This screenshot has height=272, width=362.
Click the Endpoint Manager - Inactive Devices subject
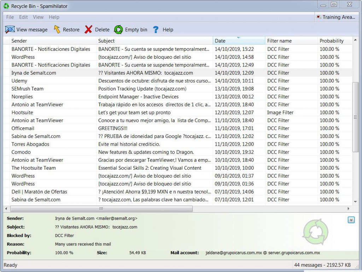point(138,97)
